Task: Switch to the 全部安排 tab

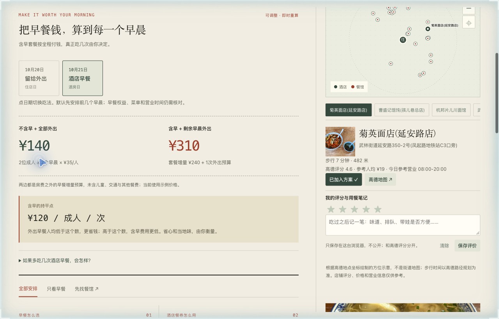Action: pyautogui.click(x=28, y=289)
